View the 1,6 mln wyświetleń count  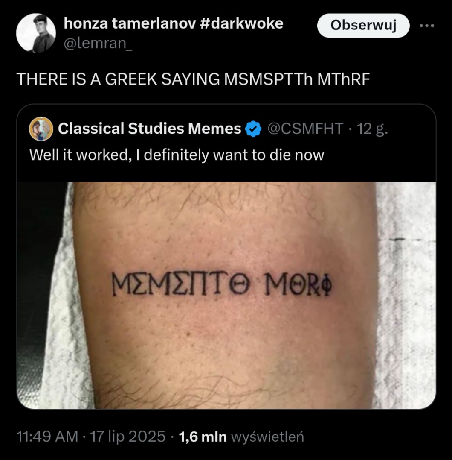click(241, 437)
